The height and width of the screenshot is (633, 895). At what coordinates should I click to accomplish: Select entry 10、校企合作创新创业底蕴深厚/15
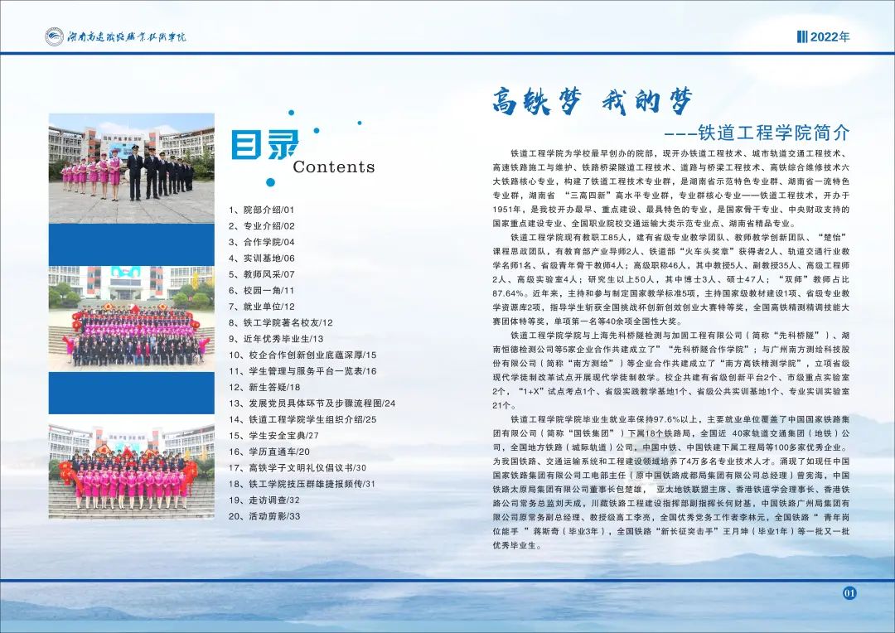point(302,355)
